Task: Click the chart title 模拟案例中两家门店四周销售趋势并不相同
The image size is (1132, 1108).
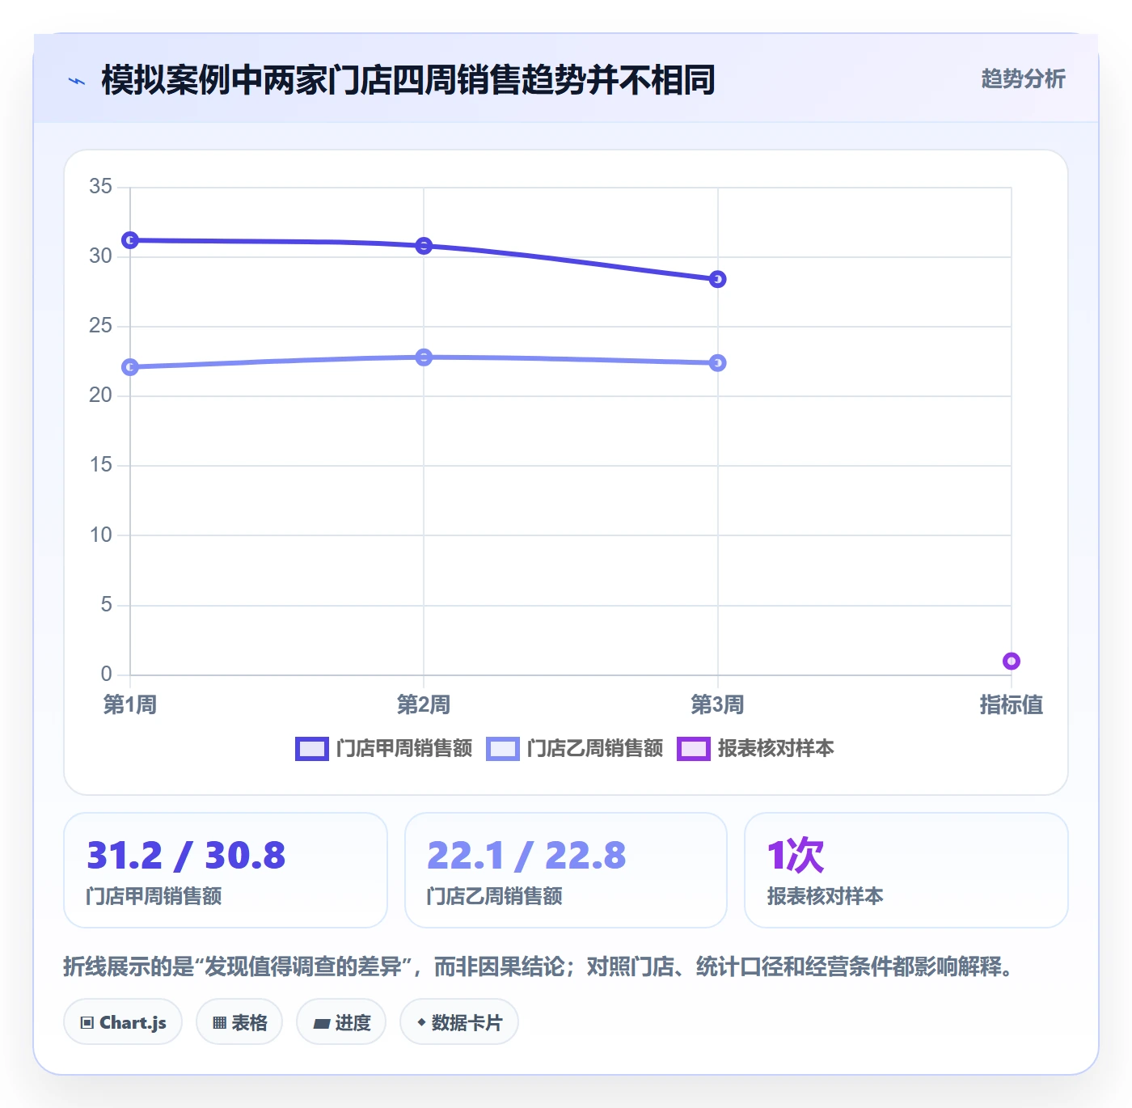Action: (x=408, y=80)
